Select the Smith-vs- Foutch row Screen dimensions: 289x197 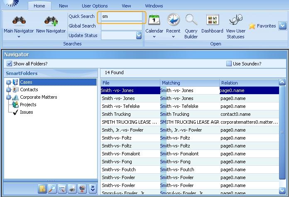pyautogui.click(x=190, y=170)
